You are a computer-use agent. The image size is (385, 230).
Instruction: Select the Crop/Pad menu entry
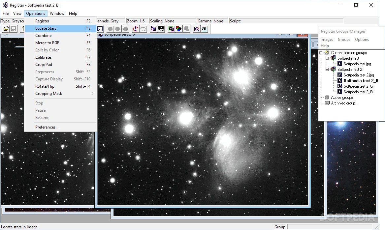[61, 65]
